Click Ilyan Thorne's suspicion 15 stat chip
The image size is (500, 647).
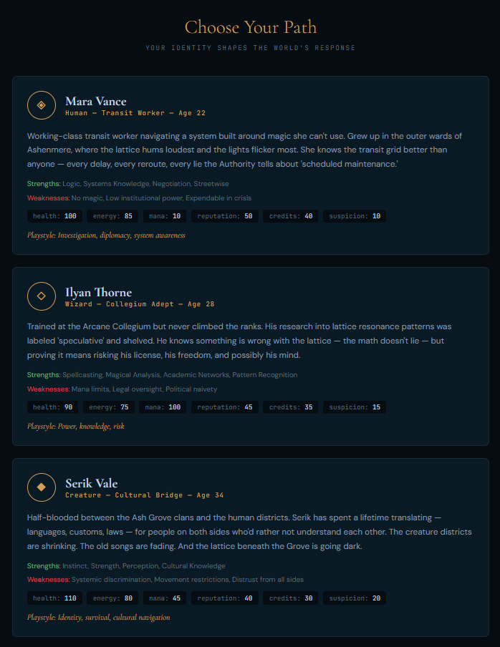pyautogui.click(x=355, y=407)
